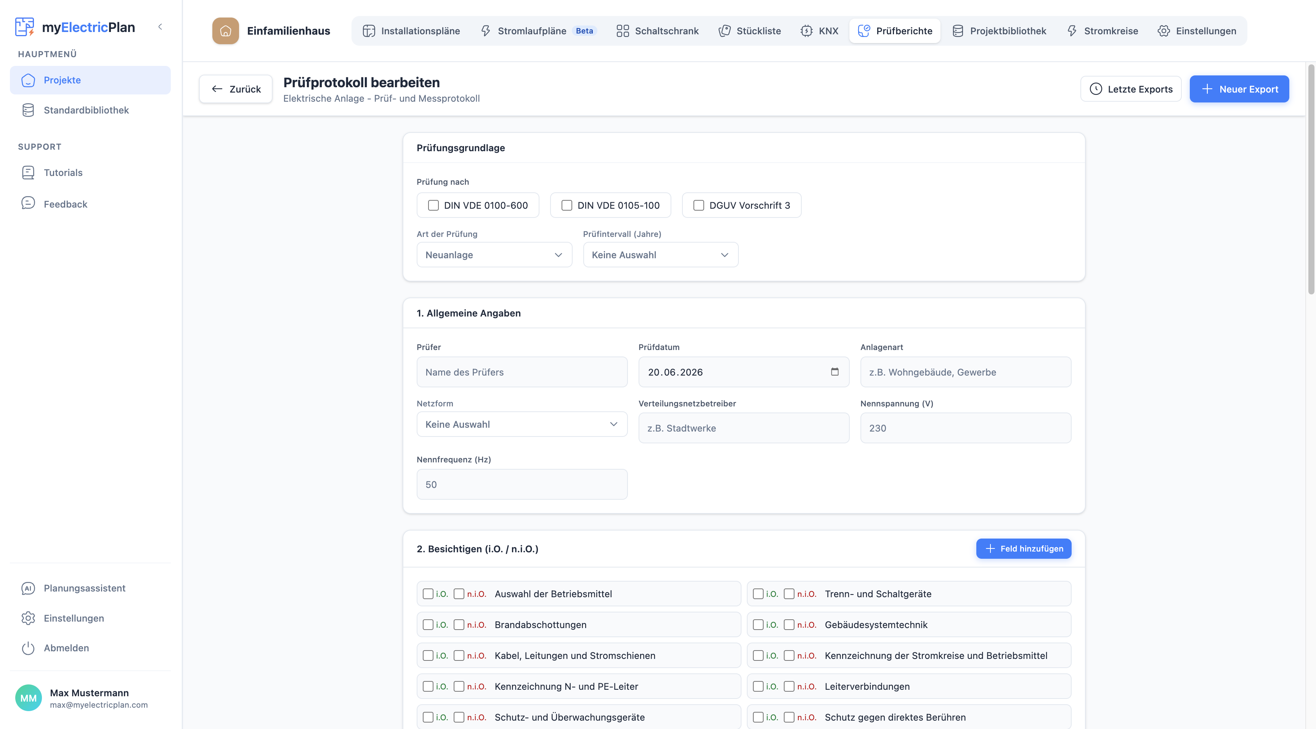Mark Auswahl der Betriebsmittel as i.O.
The image size is (1316, 729).
(428, 594)
